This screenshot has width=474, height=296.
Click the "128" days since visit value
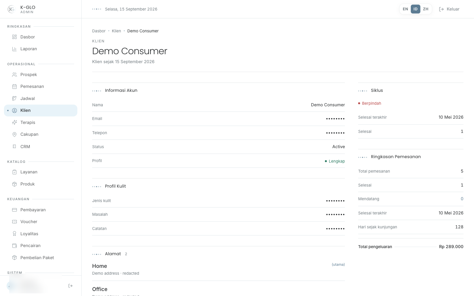[x=459, y=227]
